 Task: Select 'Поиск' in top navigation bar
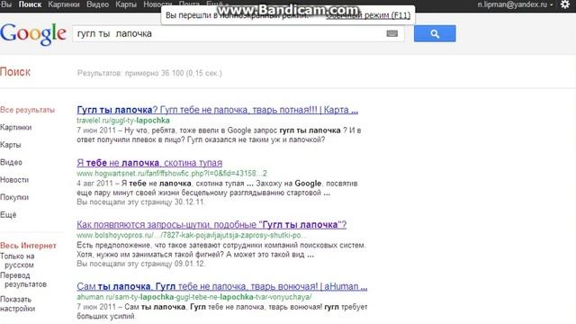30,4
